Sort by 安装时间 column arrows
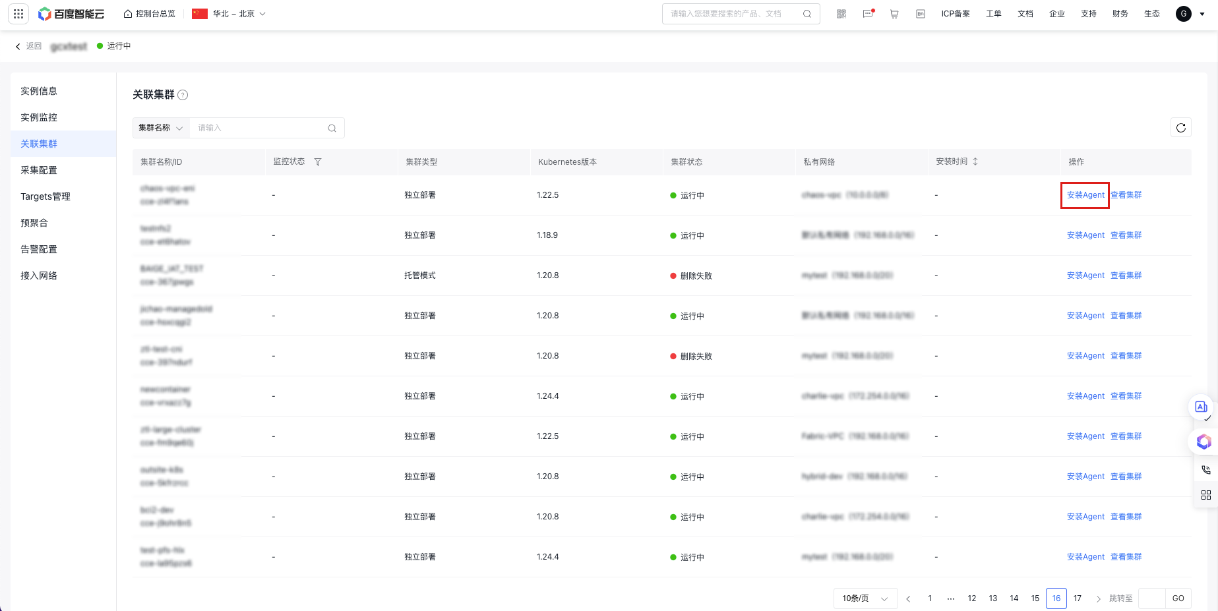Screen dimensions: 1218x611 click(x=975, y=161)
